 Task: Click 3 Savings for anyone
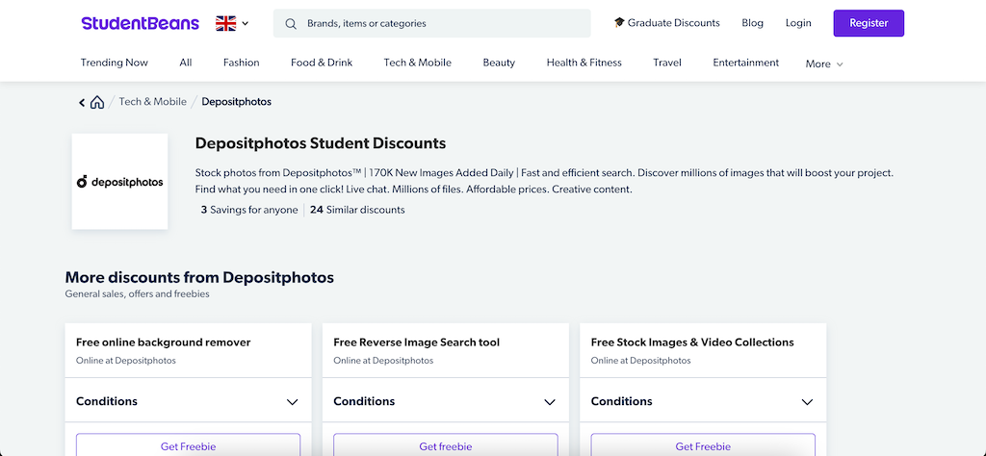pyautogui.click(x=249, y=210)
